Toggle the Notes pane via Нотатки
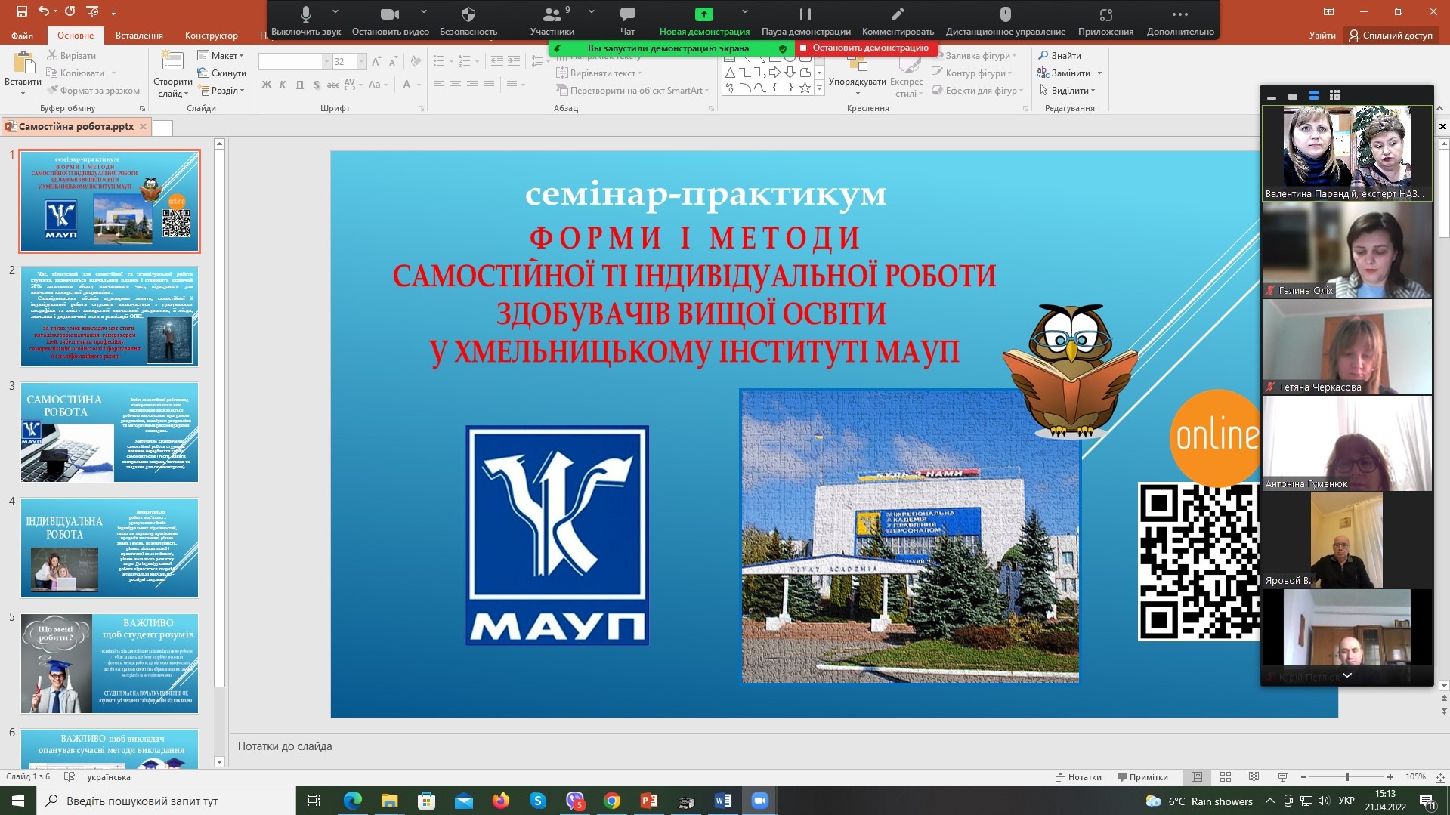Viewport: 1450px width, 815px height. tap(1078, 777)
